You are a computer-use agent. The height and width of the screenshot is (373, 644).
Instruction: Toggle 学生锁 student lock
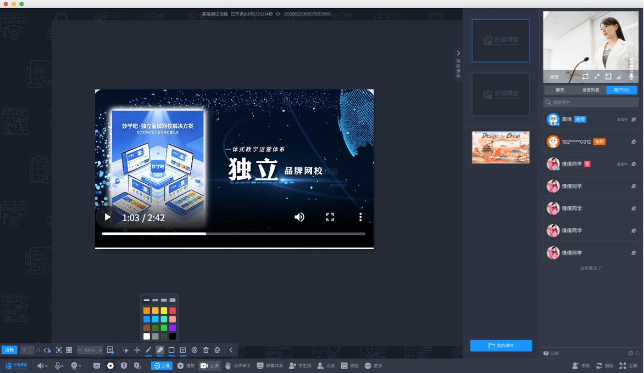[x=300, y=366]
